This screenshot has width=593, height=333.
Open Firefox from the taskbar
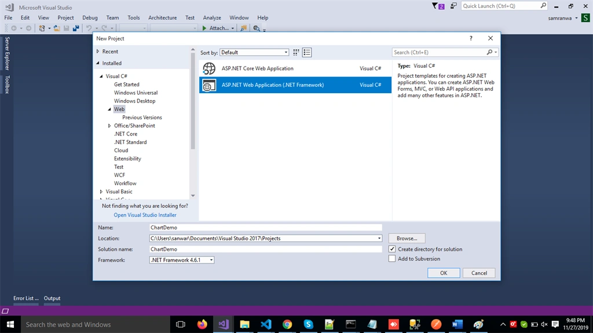[x=202, y=324]
